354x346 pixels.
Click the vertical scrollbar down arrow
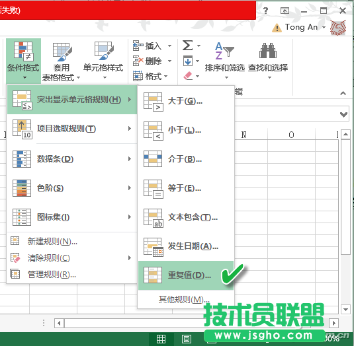[x=346, y=309]
